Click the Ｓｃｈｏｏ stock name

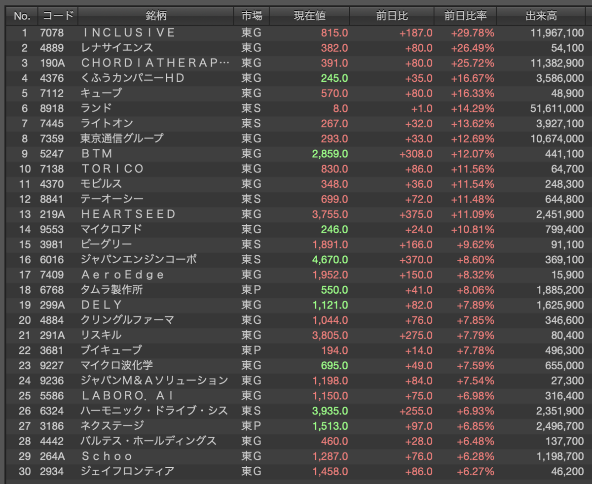[107, 456]
